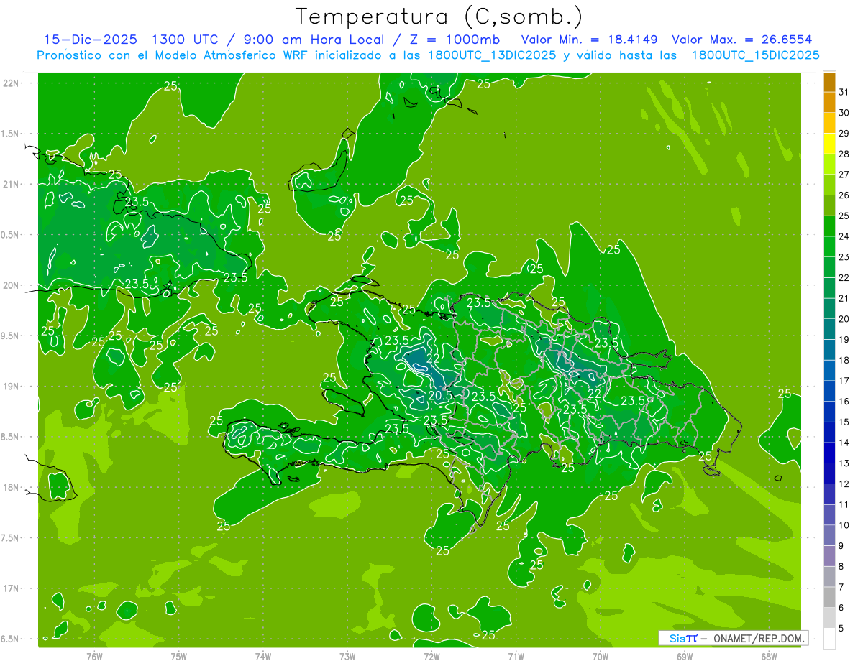Screen dimensions: 863x666
Task: Click the 76W longitude axis label
Action: click(94, 656)
